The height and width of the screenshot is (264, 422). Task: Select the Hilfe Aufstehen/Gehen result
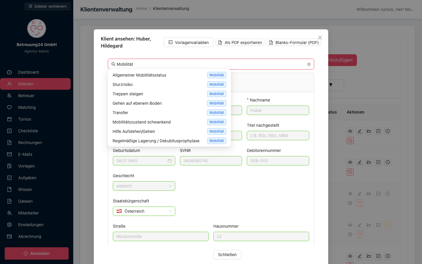169,131
